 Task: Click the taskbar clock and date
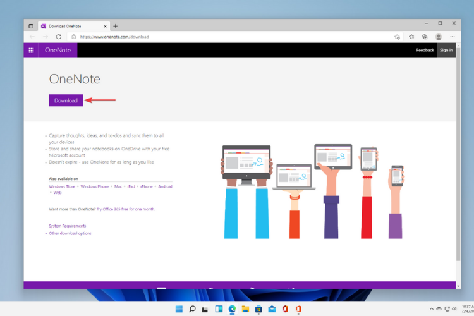tap(468, 309)
